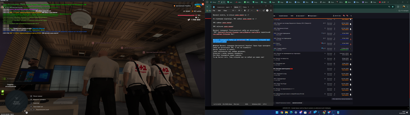Open the list style dropdown in Notepad
The width and height of the screenshot is (410, 115).
[240, 11]
